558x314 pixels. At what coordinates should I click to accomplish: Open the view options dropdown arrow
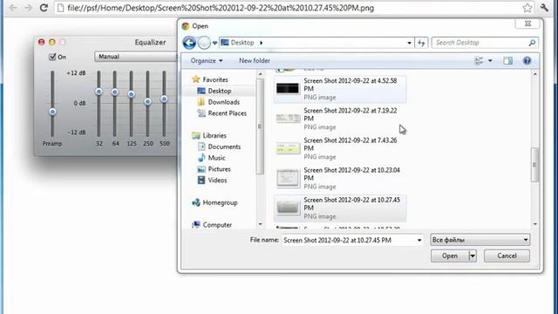[x=490, y=61]
